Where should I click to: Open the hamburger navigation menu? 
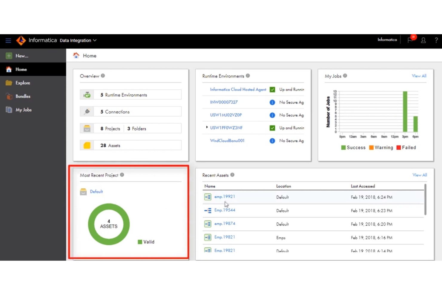click(x=8, y=40)
